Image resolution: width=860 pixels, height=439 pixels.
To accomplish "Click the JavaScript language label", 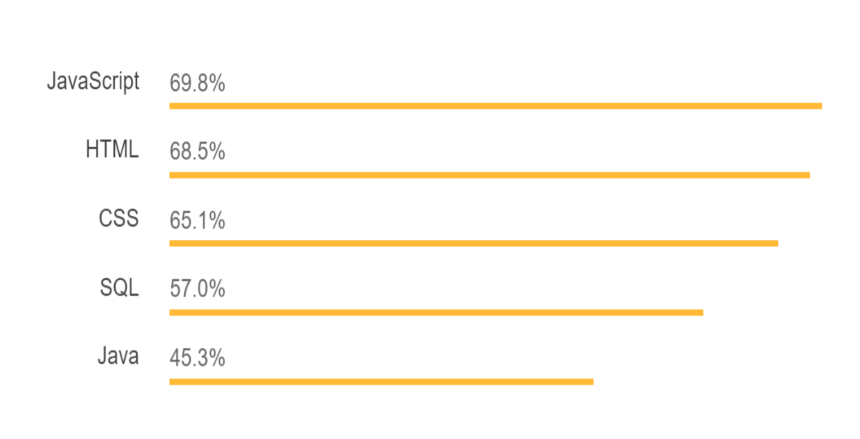I will pos(93,82).
